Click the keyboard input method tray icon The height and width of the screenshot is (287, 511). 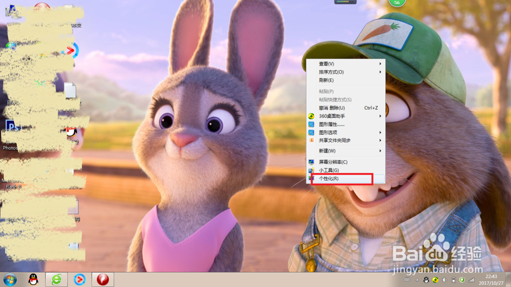pos(407,280)
